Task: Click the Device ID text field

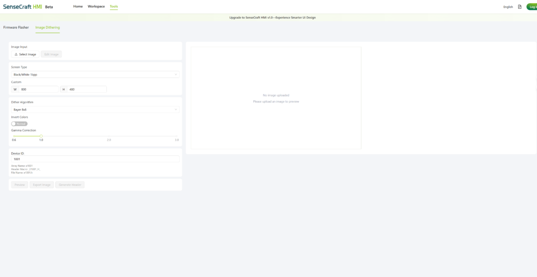Action: [95, 159]
